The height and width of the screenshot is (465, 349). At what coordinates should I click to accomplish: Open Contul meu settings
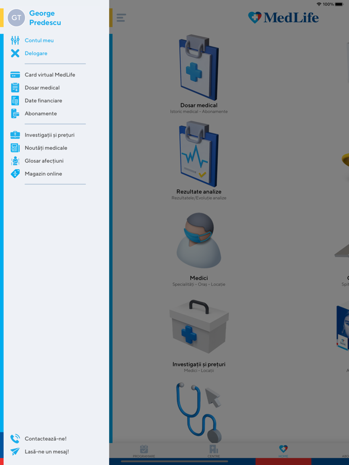tap(39, 40)
